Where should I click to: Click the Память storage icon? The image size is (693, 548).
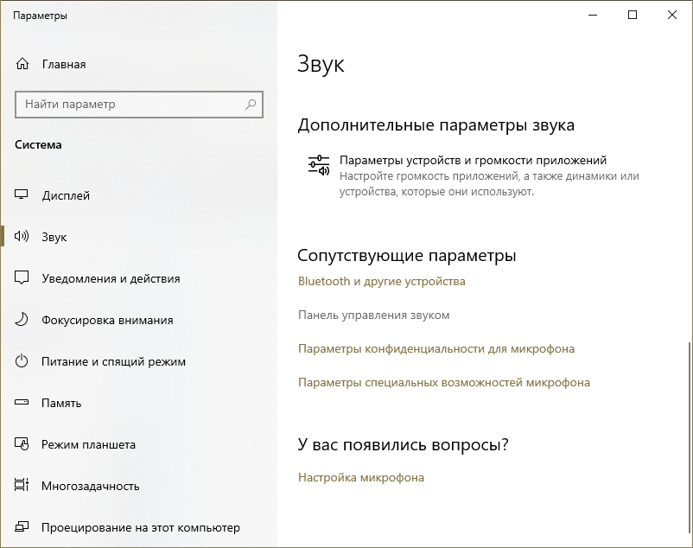22,403
